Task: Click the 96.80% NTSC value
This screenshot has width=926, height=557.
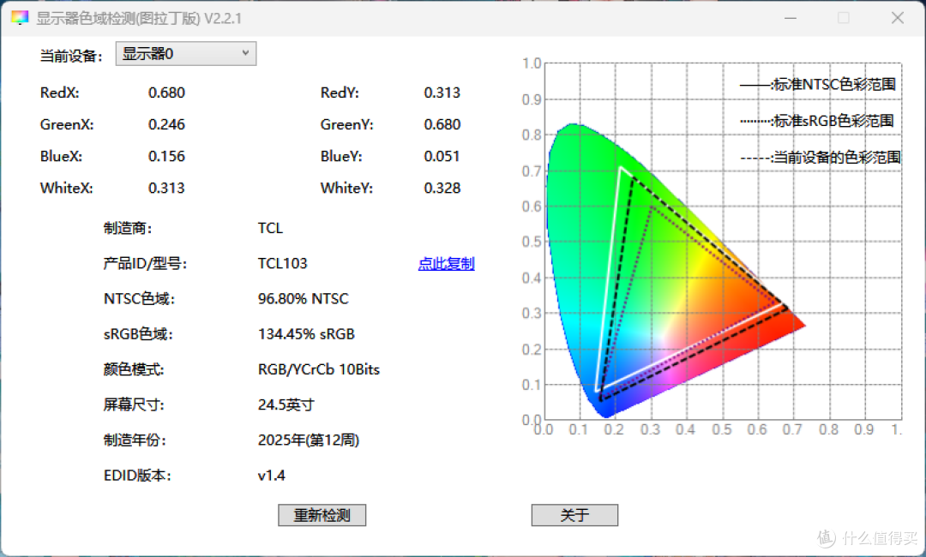Action: (303, 298)
